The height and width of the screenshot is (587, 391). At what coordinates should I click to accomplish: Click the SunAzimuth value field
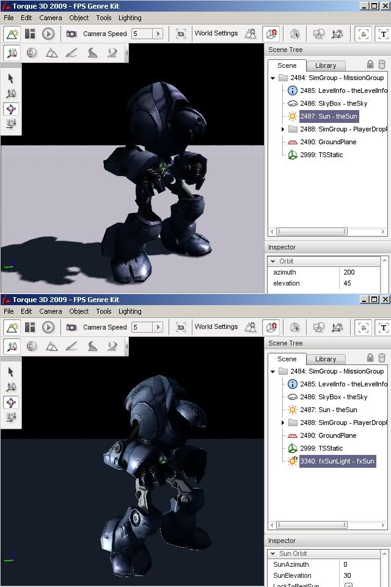[360, 564]
